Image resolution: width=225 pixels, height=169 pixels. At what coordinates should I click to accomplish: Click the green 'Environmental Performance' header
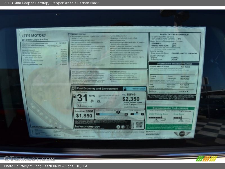tap(170, 108)
